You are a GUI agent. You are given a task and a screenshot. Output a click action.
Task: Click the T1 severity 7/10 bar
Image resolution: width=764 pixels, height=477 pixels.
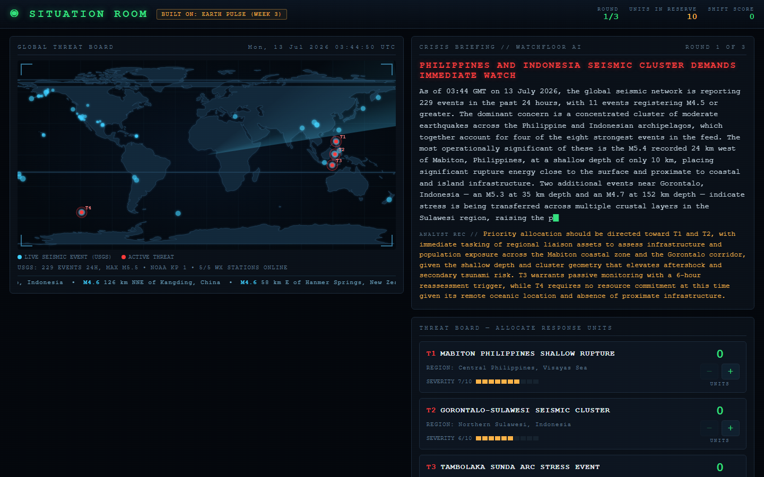coord(507,382)
